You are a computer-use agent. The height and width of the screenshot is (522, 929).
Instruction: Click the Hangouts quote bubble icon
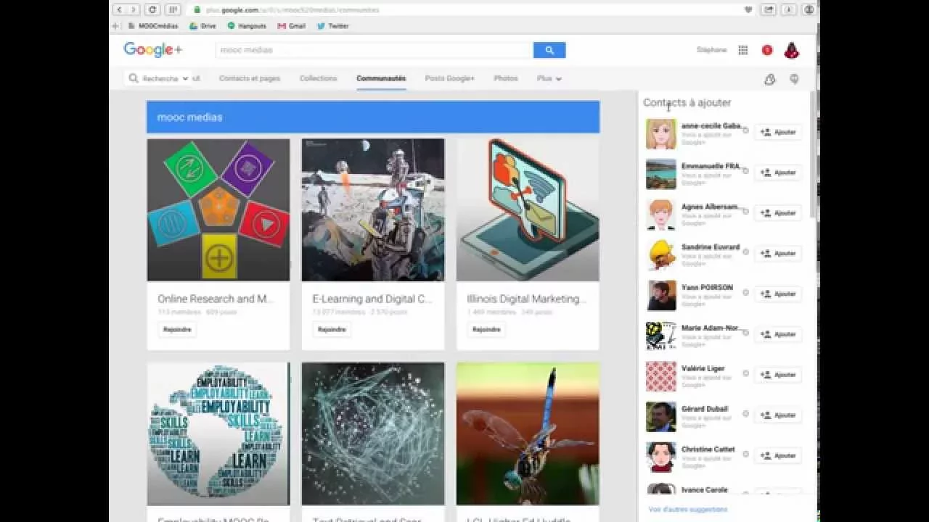[x=794, y=79]
